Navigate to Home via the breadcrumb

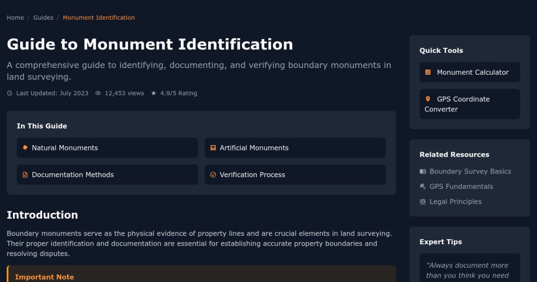(15, 17)
